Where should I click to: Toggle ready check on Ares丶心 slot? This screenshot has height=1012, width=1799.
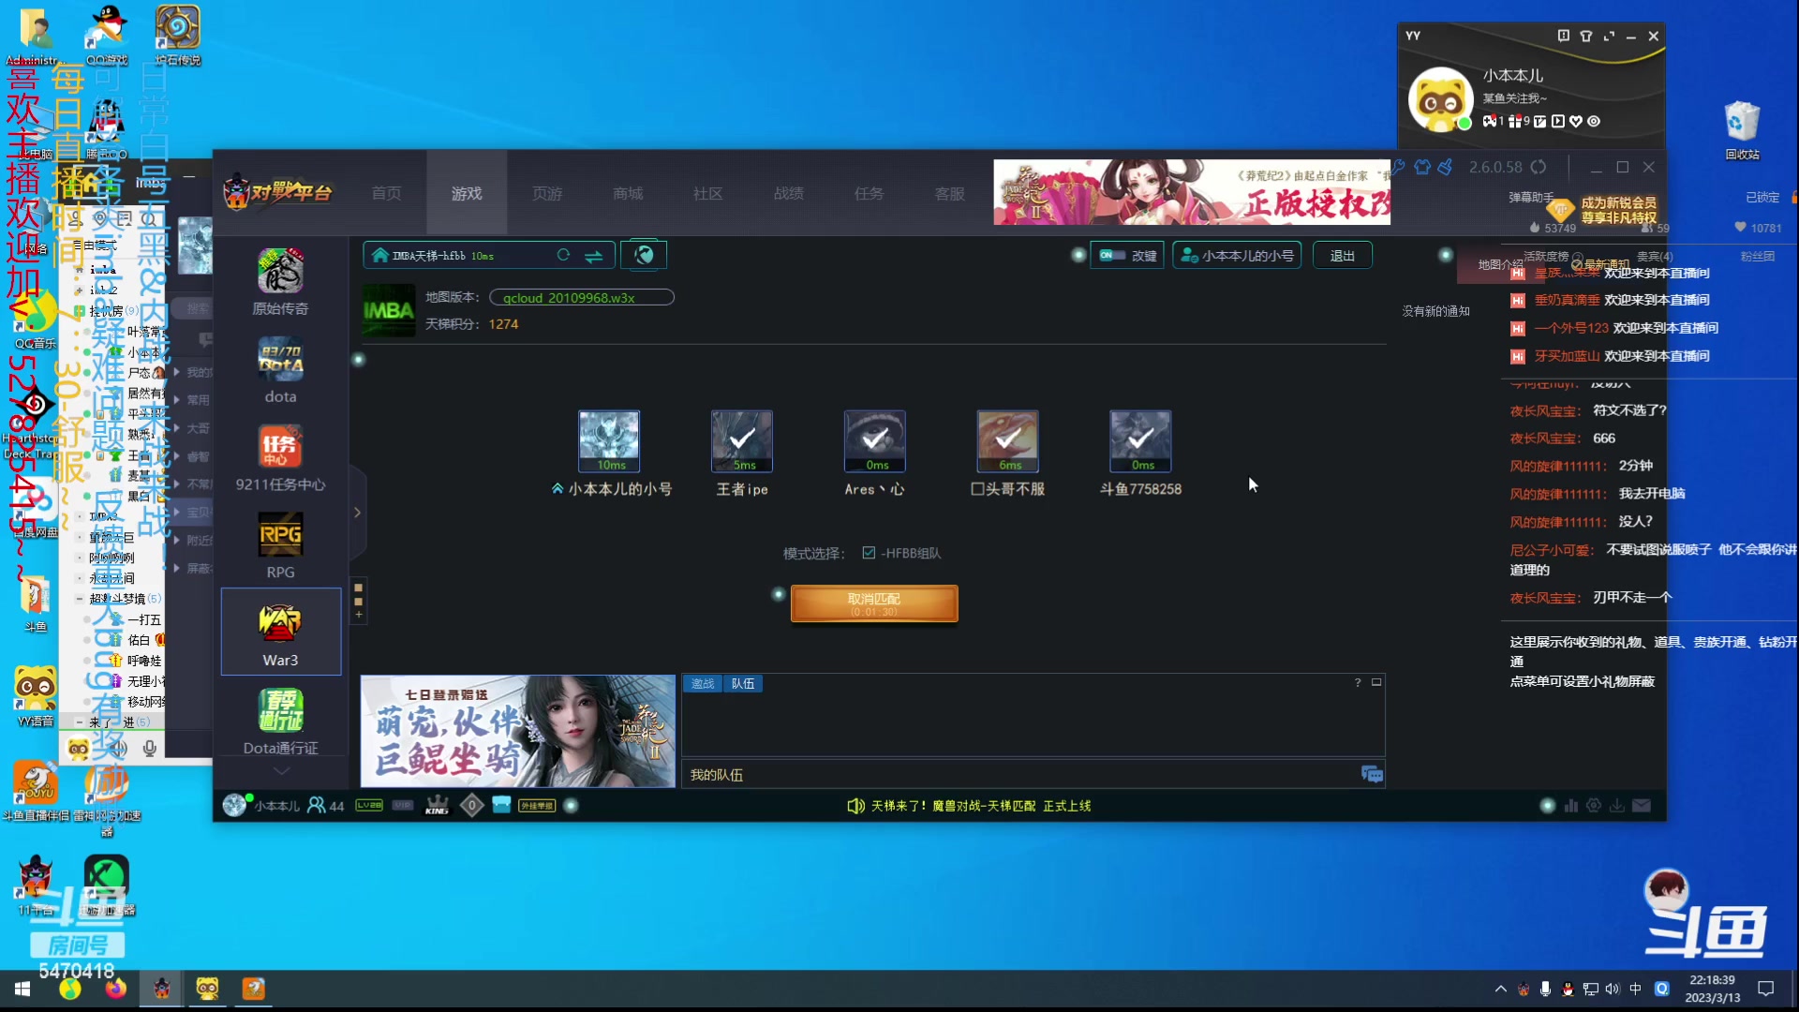pyautogui.click(x=874, y=440)
